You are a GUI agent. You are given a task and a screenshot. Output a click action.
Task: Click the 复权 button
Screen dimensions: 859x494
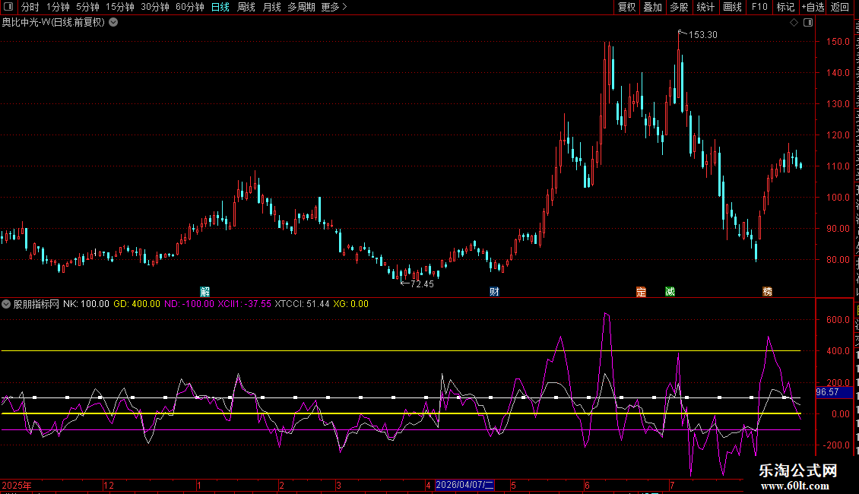pos(626,7)
